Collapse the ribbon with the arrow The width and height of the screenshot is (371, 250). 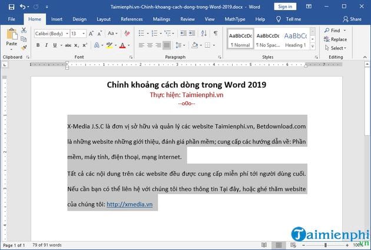click(365, 57)
